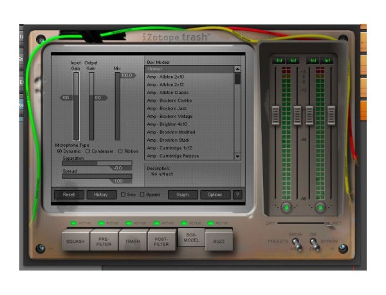Click the Separation slider bar
Viewport: 386px width, 295px height.
click(x=97, y=163)
